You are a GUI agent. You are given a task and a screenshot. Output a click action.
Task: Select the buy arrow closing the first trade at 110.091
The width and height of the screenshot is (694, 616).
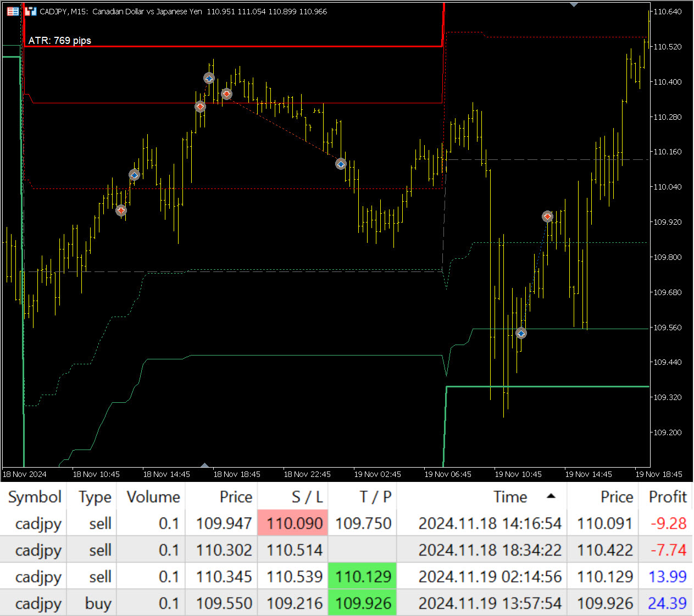134,175
